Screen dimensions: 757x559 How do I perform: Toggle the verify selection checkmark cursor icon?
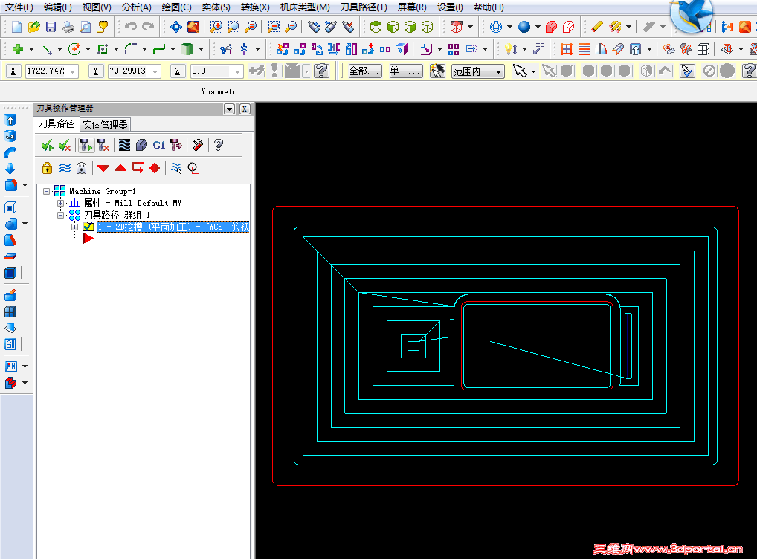687,71
